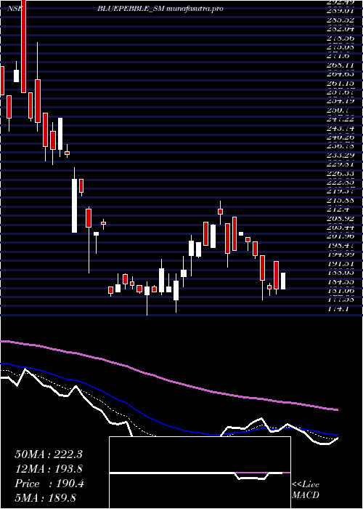Select the 50MA : 222.3 readout
This screenshot has width=363, height=509.
pos(49,454)
